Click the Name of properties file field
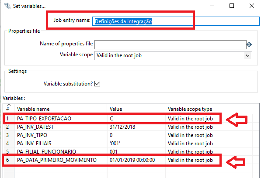Screen dimensions: 261x178 click(171, 44)
